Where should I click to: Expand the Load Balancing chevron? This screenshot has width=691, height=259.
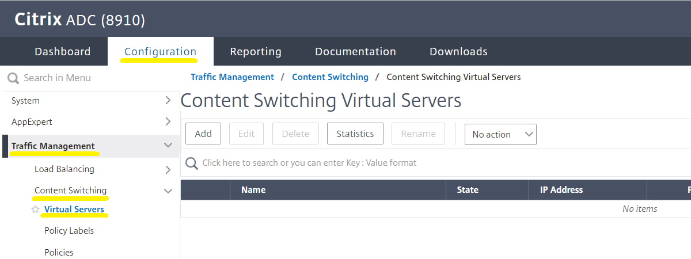tap(168, 170)
